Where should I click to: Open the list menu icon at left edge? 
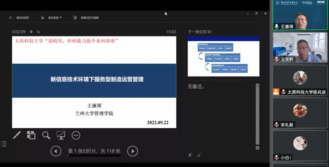(x=4, y=144)
